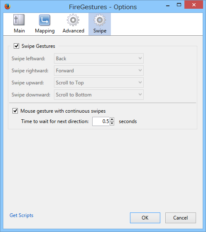Expand the Swipe leftward dropdown
206x232 pixels.
(x=99, y=59)
